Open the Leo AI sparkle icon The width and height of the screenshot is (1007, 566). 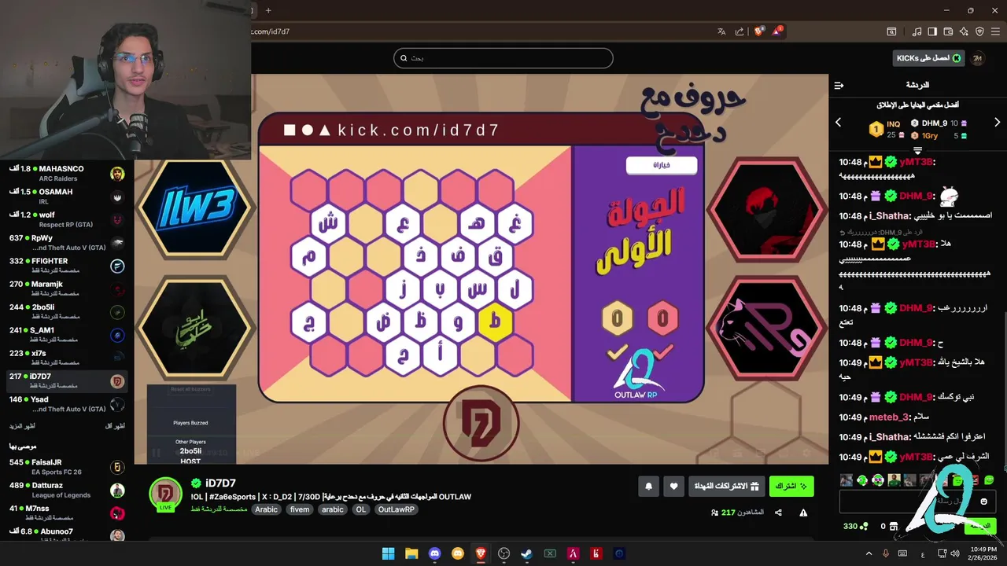pos(964,31)
